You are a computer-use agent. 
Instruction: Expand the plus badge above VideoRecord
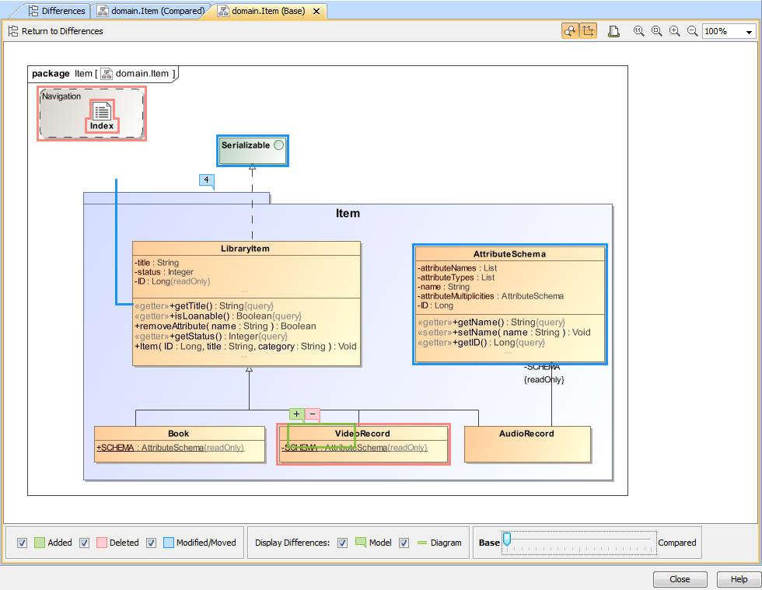(x=296, y=414)
